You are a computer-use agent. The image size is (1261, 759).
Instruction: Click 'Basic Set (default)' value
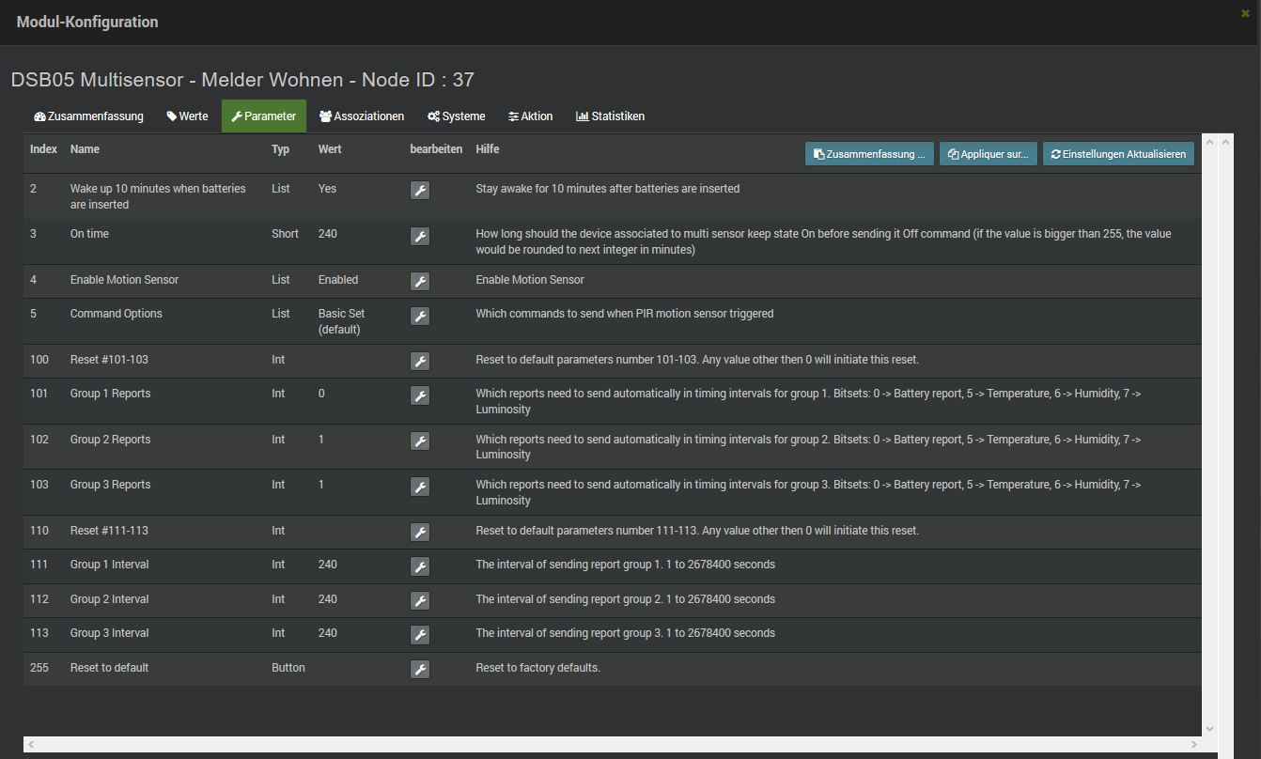(342, 321)
